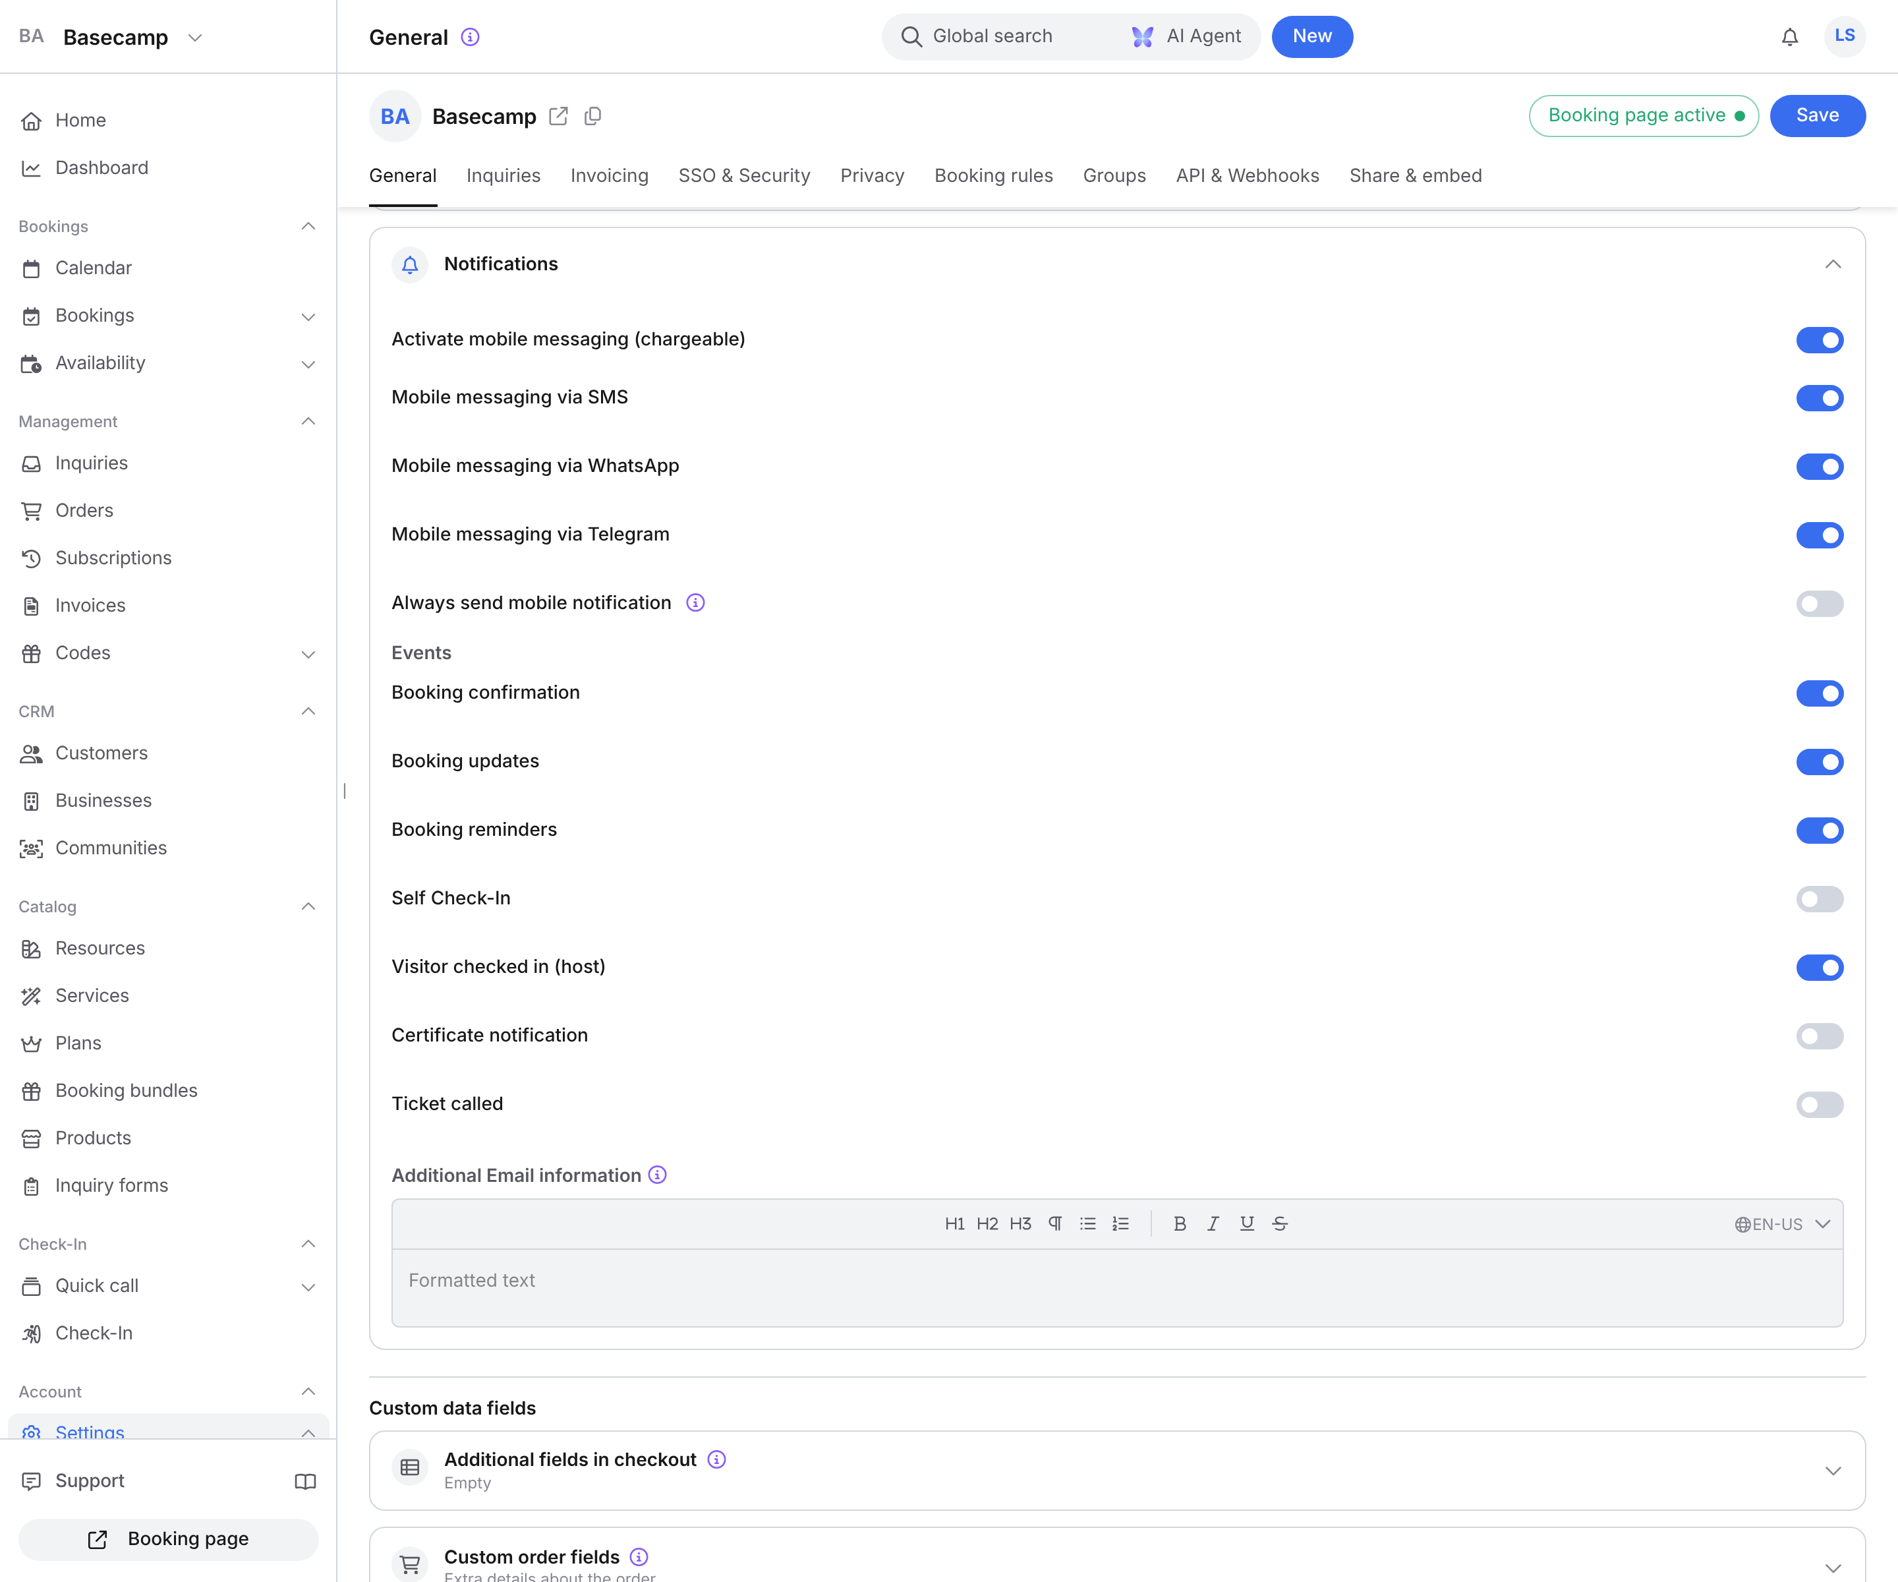Open the support documentation book icon
This screenshot has height=1582, width=1898.
(306, 1480)
